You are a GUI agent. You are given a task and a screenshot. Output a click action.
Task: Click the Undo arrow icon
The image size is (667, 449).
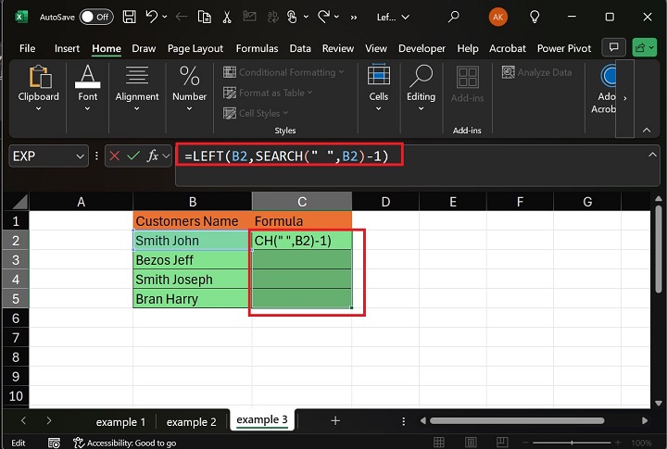(x=153, y=17)
